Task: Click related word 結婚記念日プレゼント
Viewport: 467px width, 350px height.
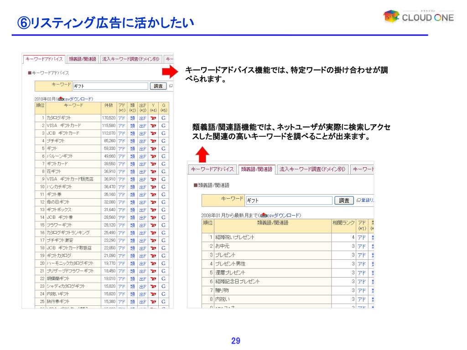Action: pyautogui.click(x=237, y=281)
